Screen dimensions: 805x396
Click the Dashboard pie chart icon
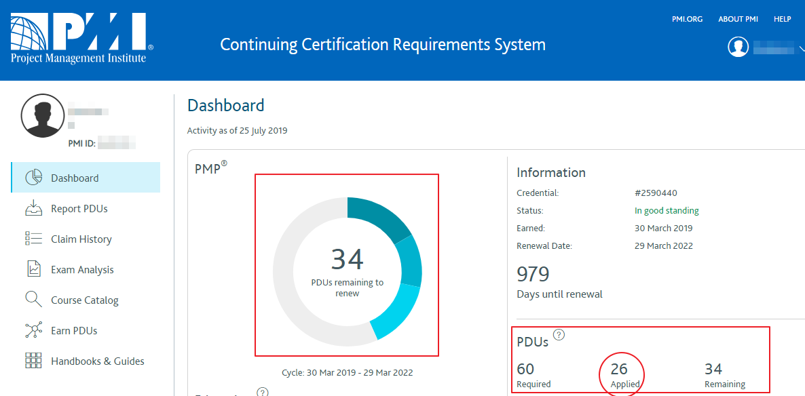[x=34, y=178]
